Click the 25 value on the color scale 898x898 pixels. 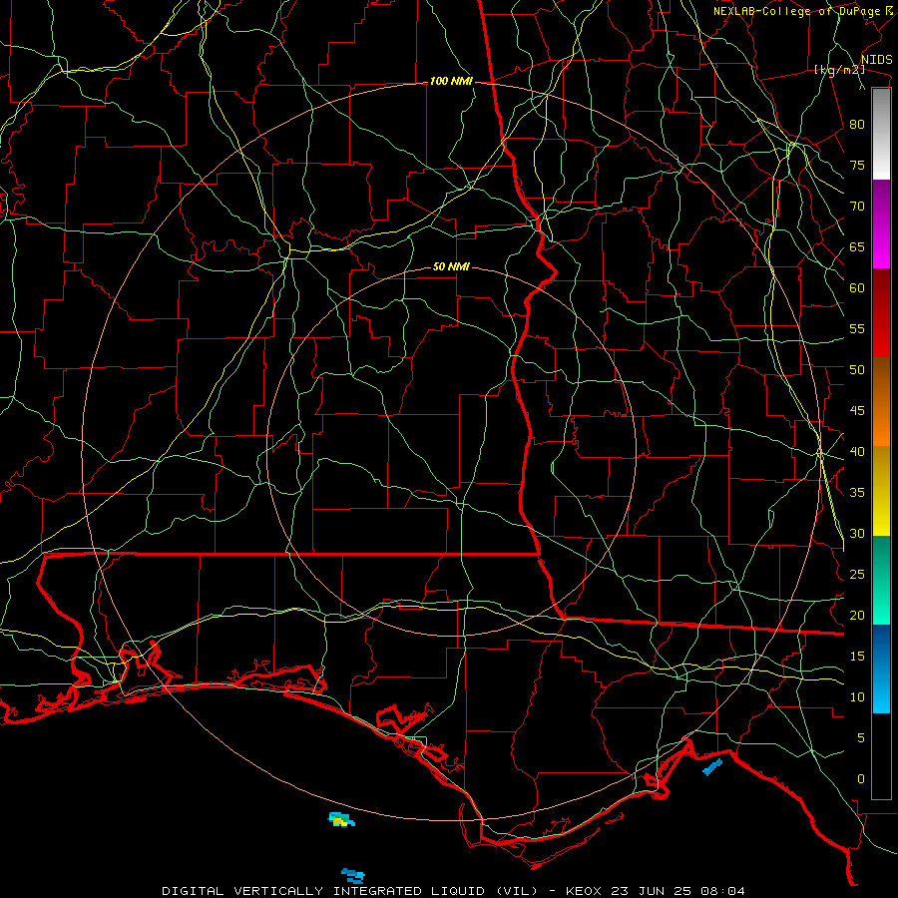[x=857, y=575]
